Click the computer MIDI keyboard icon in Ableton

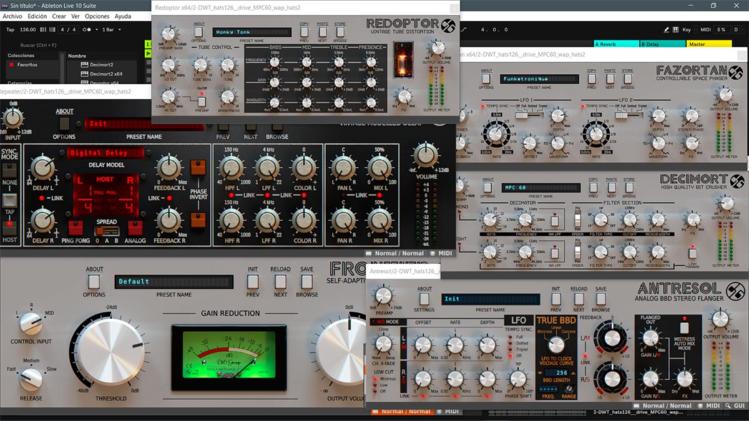pos(675,29)
